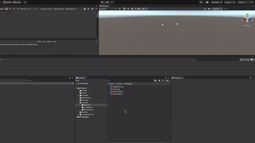
Task: Select the DigitalShock script asset
Action: (x=118, y=87)
